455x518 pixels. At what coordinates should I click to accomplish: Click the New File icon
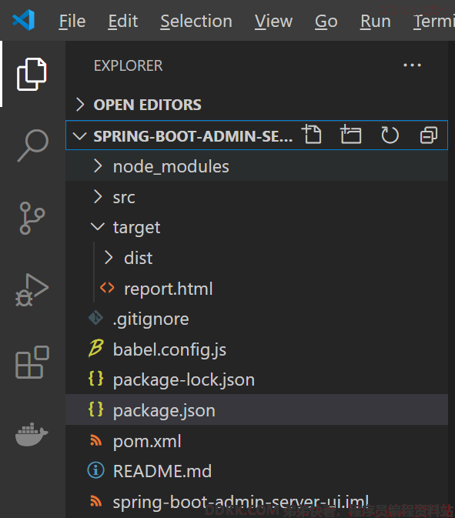tap(312, 135)
